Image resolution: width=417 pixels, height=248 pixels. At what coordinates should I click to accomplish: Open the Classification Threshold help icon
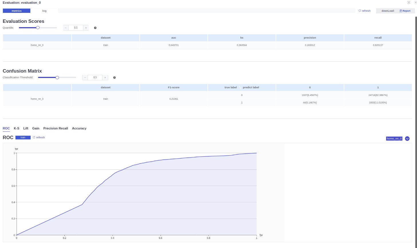[114, 77]
